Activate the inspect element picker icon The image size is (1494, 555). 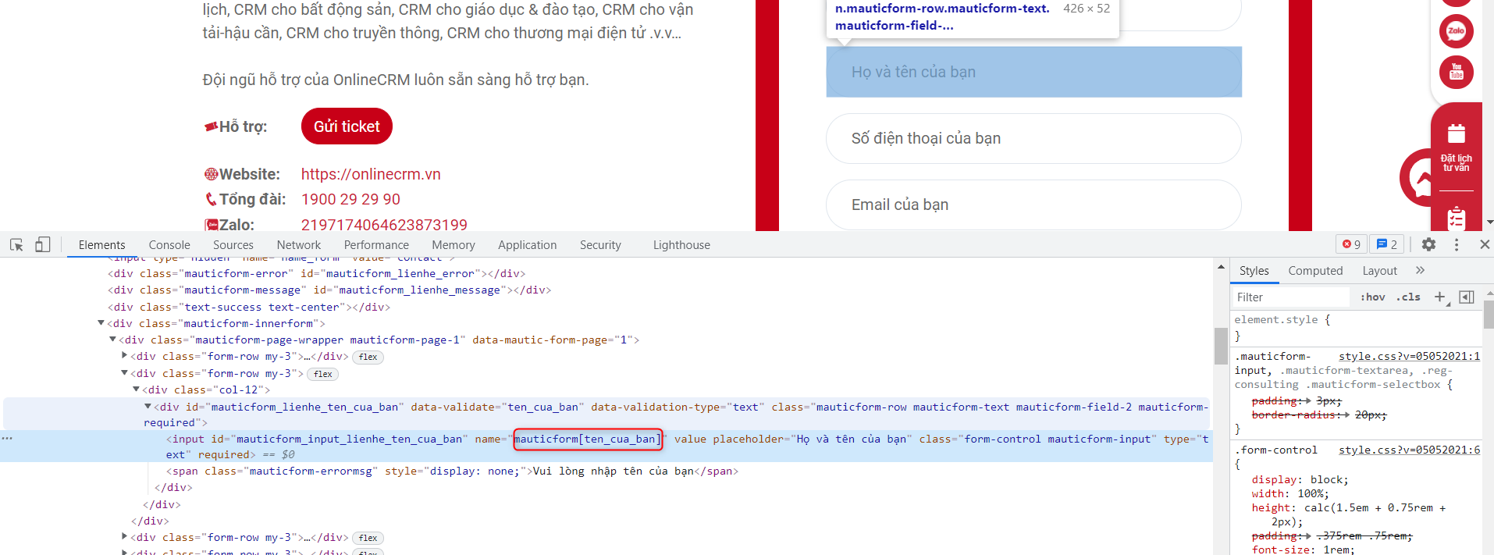16,245
